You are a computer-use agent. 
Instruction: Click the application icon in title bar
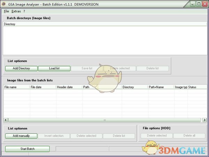(3, 4)
